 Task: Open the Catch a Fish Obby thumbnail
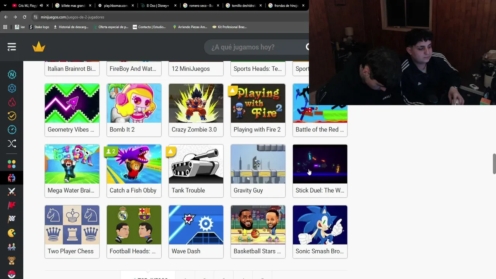click(x=134, y=164)
